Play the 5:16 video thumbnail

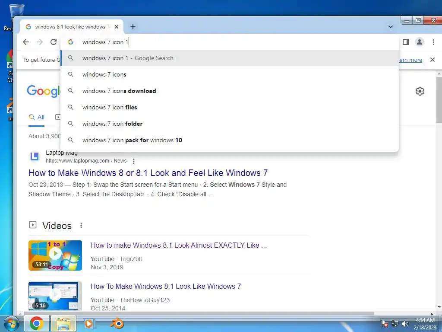point(55,296)
